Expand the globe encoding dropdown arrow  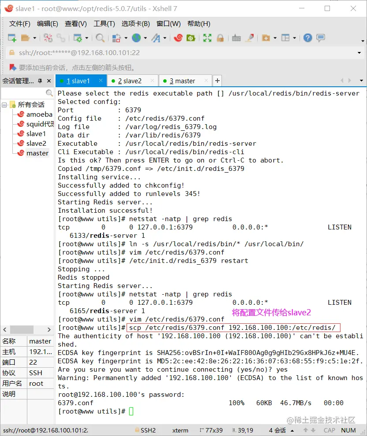tap(145, 38)
